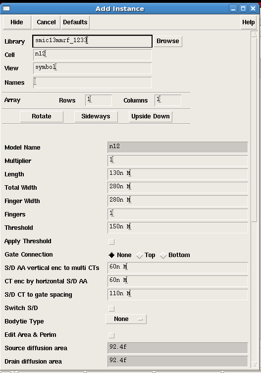Click the Names input field
Image resolution: width=261 pixels, height=373 pixels.
pyautogui.click(x=92, y=82)
